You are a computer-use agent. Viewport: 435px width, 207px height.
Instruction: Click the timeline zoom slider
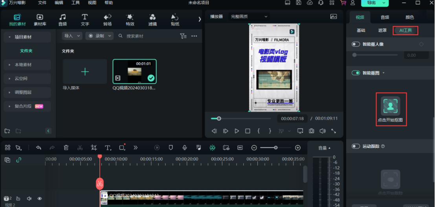click(x=276, y=147)
